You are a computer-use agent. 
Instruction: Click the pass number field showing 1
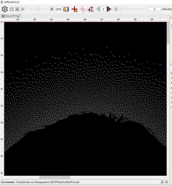pos(103,9)
